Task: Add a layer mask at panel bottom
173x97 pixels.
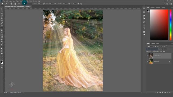Action: (160, 92)
